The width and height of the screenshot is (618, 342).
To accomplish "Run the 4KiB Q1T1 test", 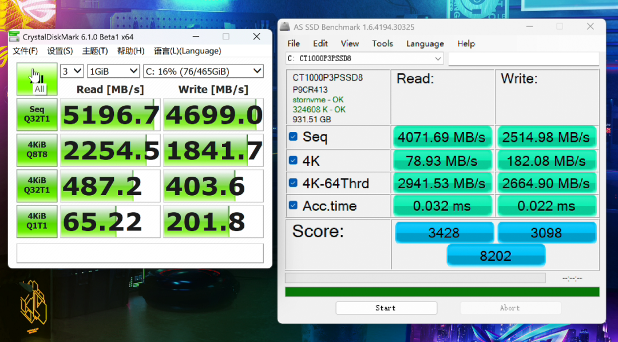I will [37, 221].
